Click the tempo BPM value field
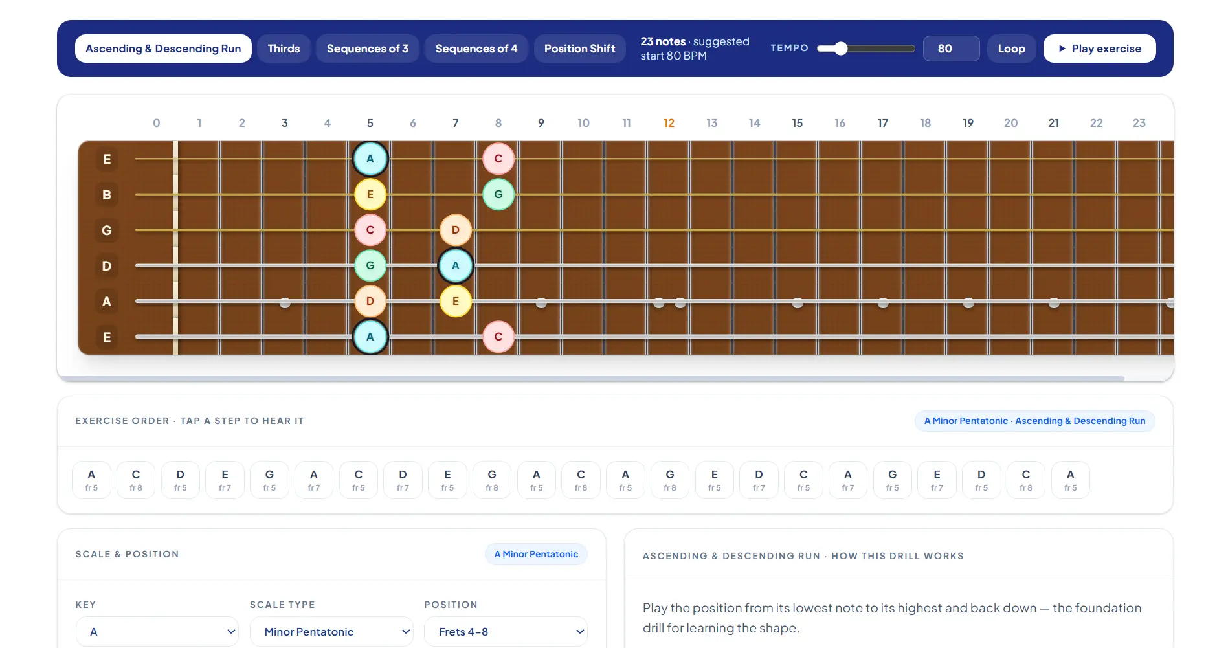 [x=951, y=49]
